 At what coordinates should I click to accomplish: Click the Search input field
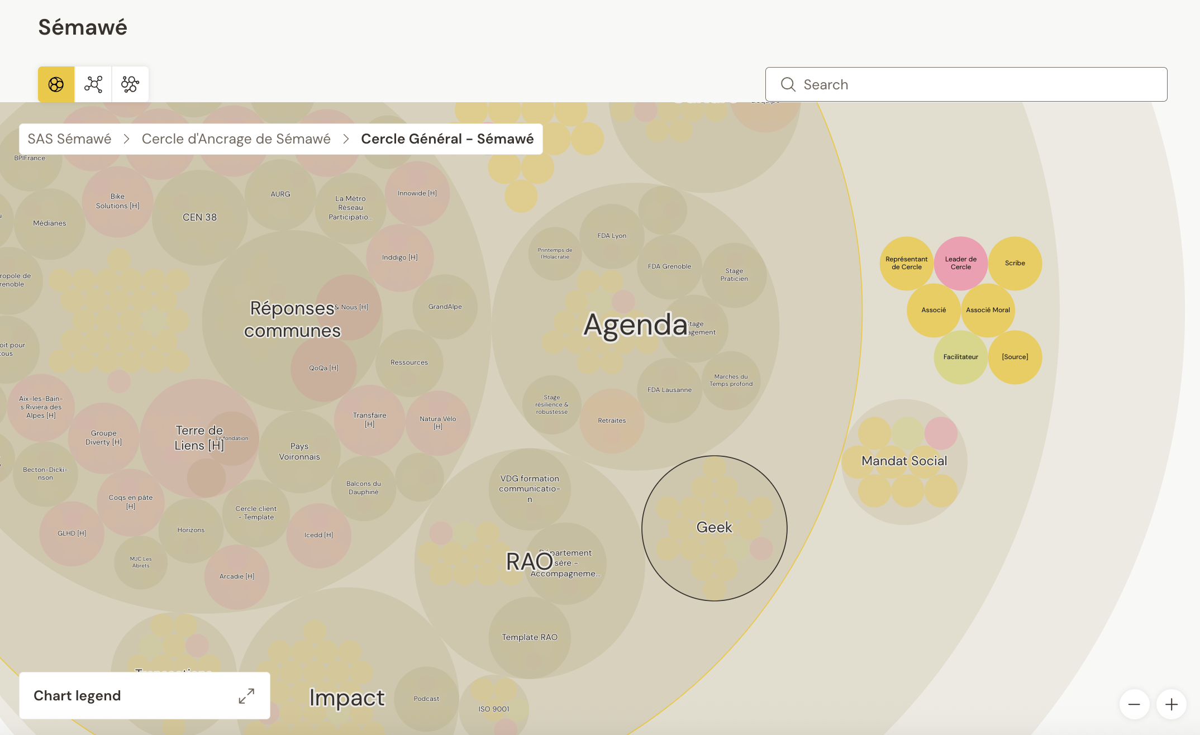coord(978,84)
